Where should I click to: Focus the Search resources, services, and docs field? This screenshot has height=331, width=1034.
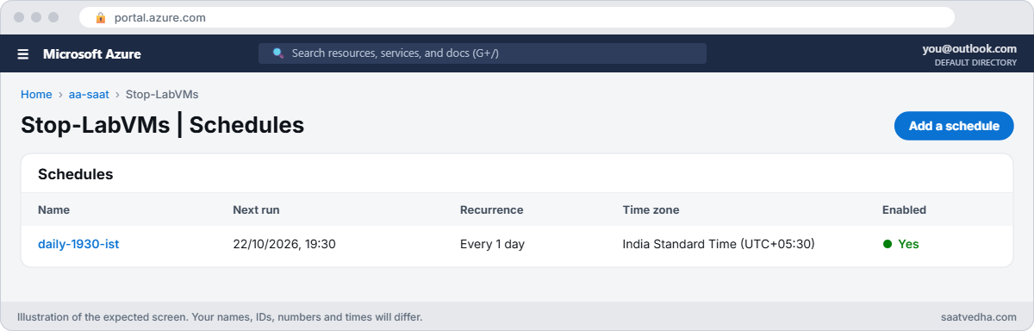(483, 53)
